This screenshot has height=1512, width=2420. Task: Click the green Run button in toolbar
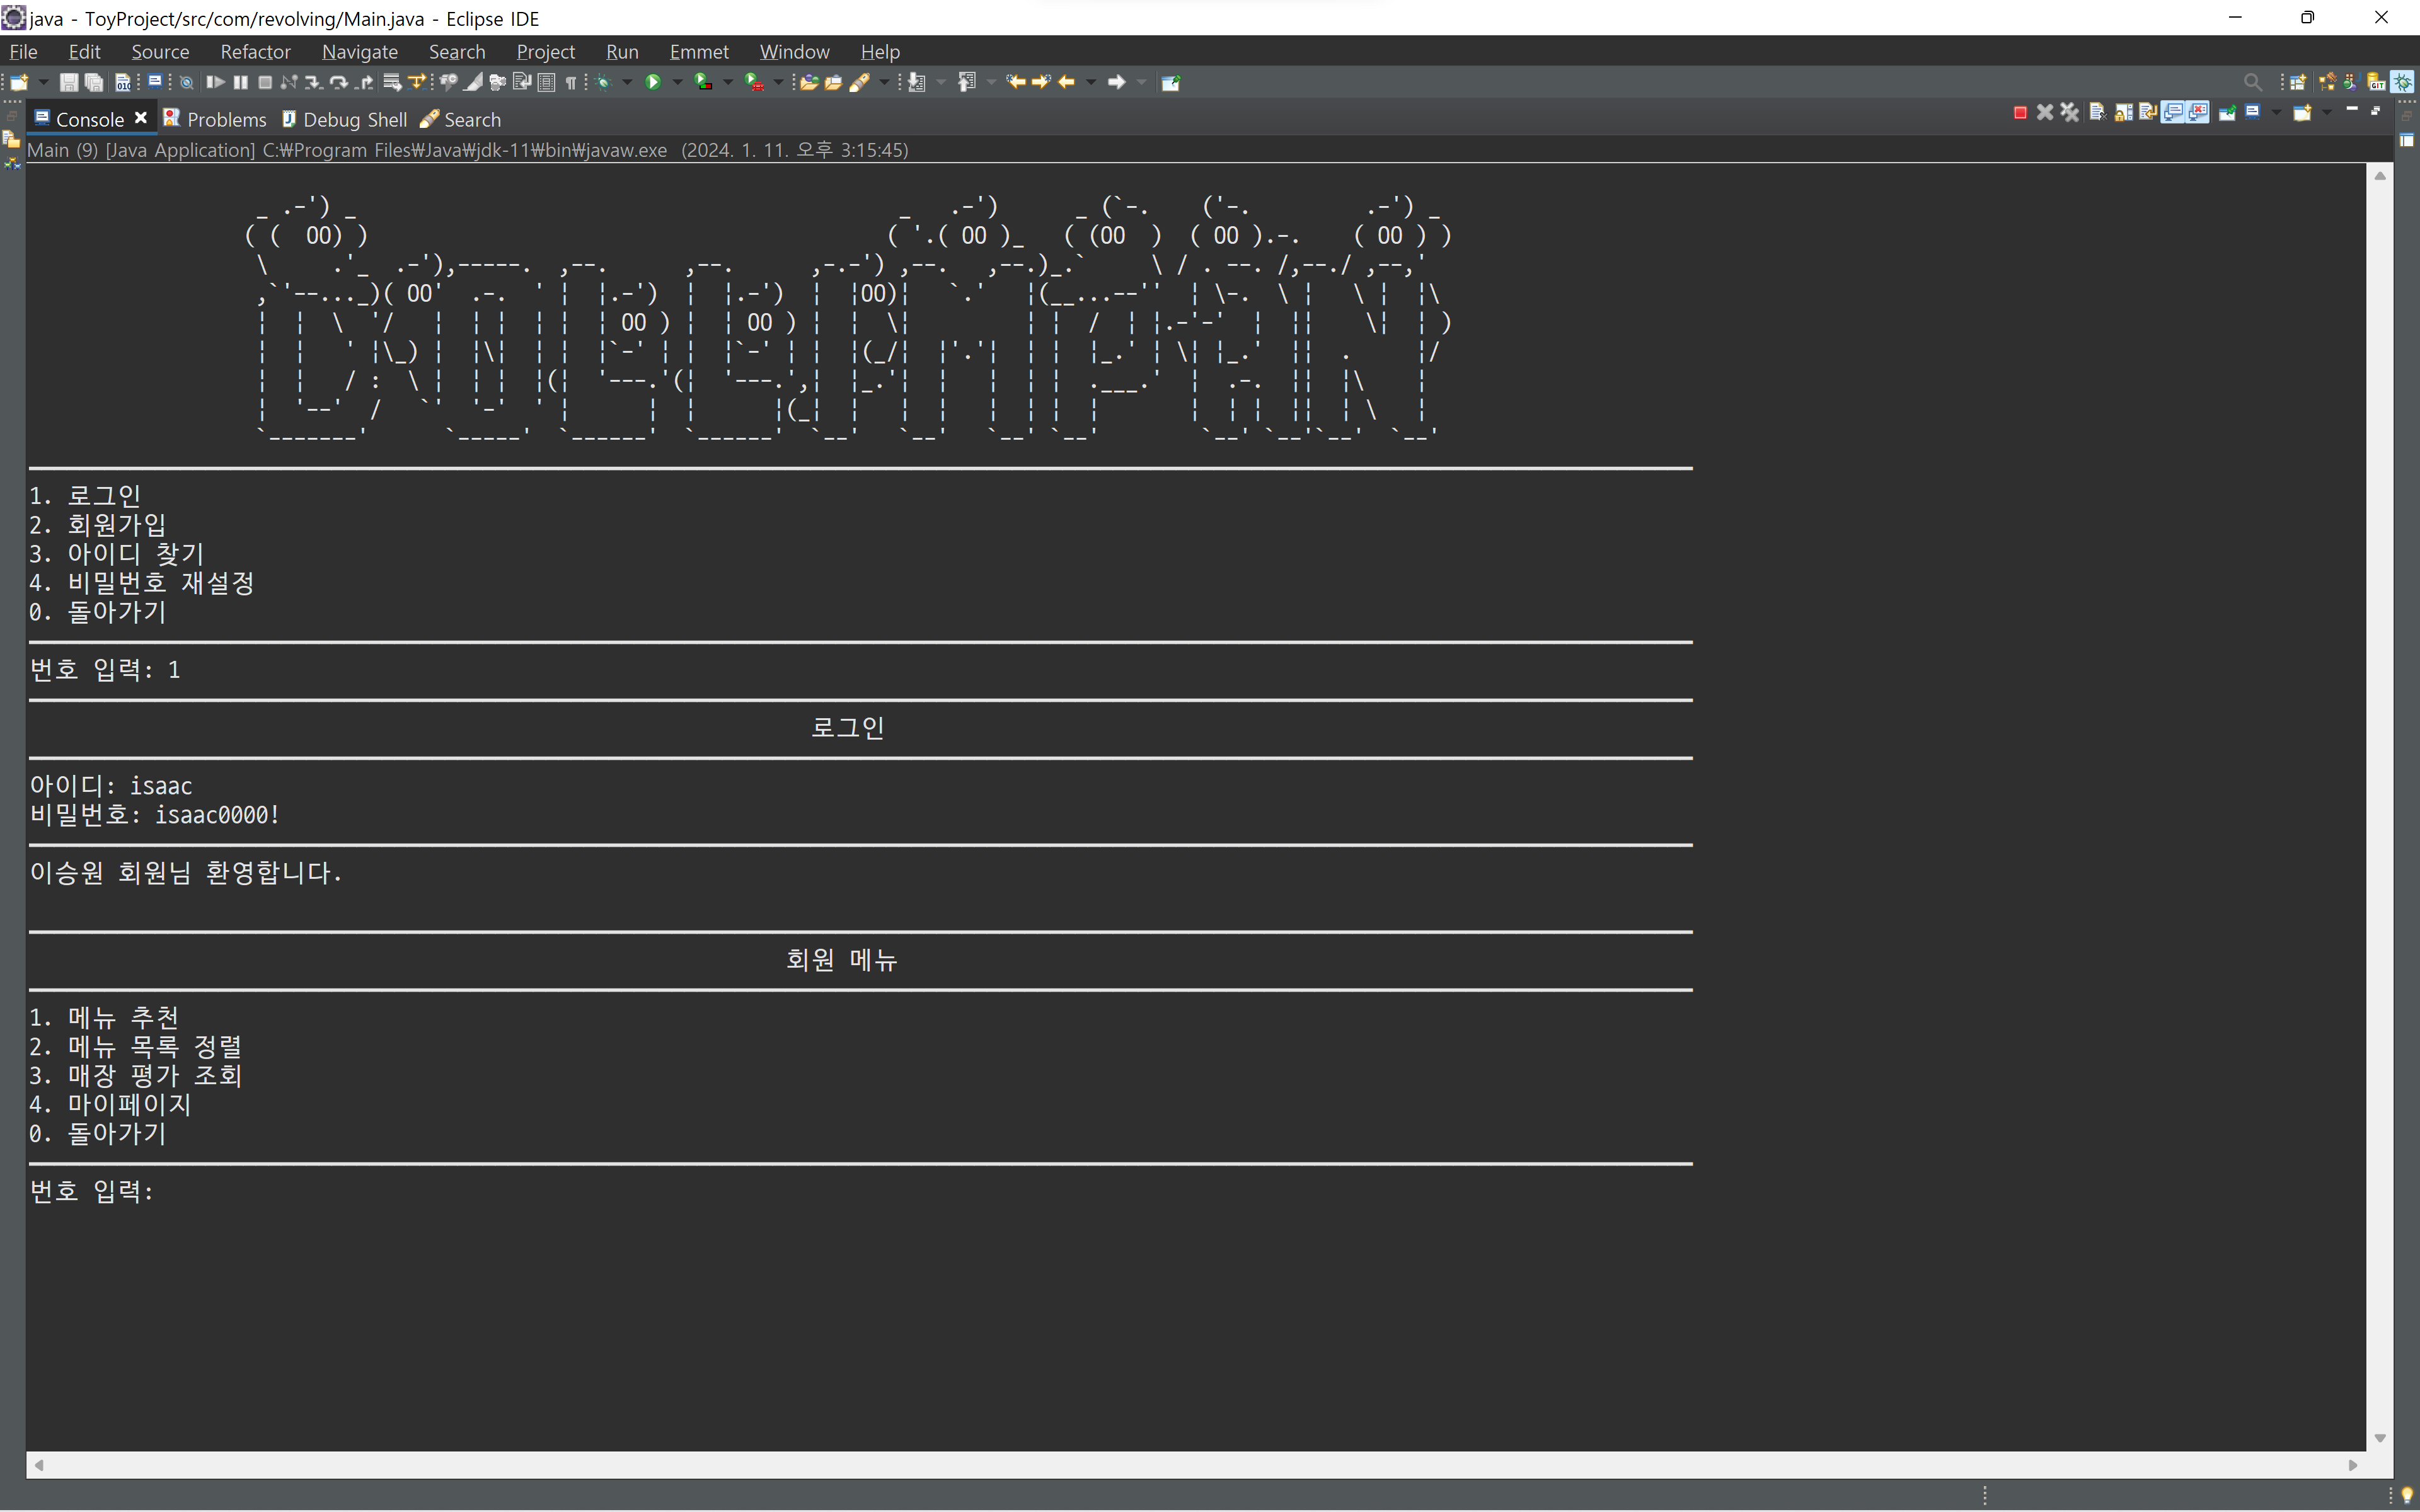coord(653,82)
